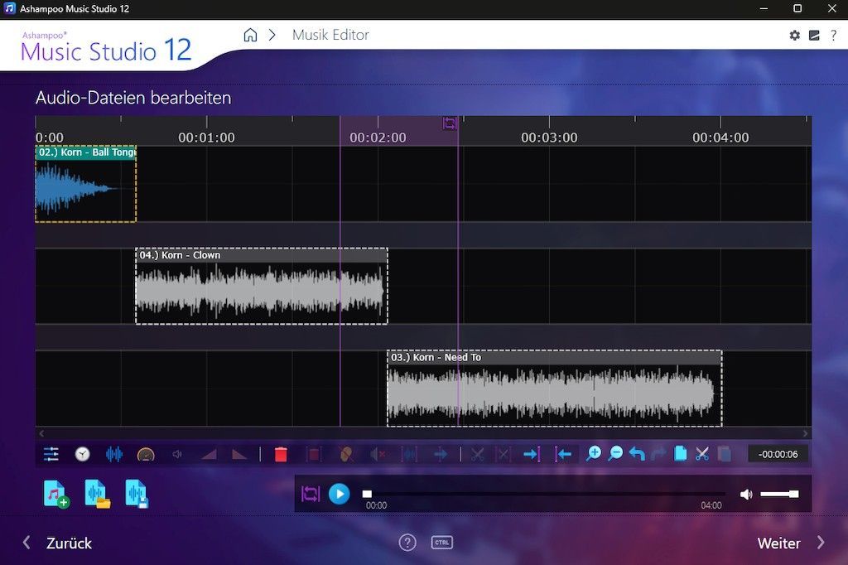Select the '04.) Korn - Clown' clip
The image size is (848, 565).
click(x=261, y=290)
